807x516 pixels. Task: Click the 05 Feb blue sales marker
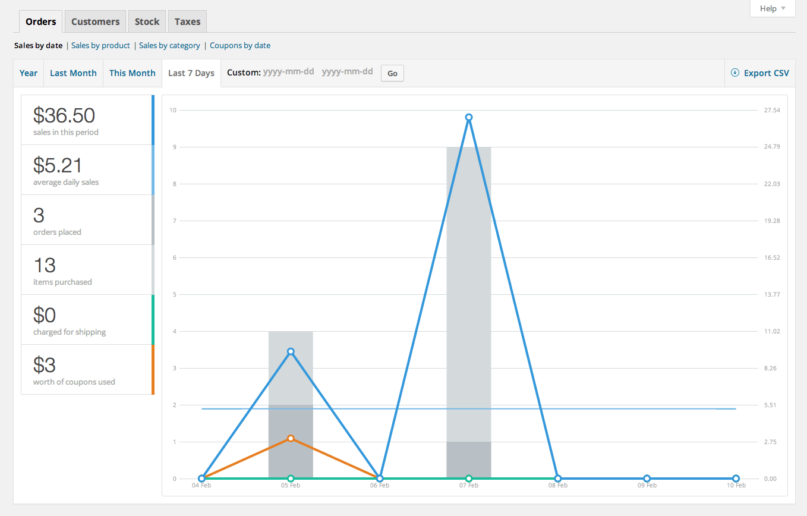(291, 352)
